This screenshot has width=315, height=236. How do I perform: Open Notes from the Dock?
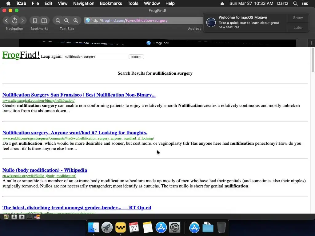click(x=147, y=227)
